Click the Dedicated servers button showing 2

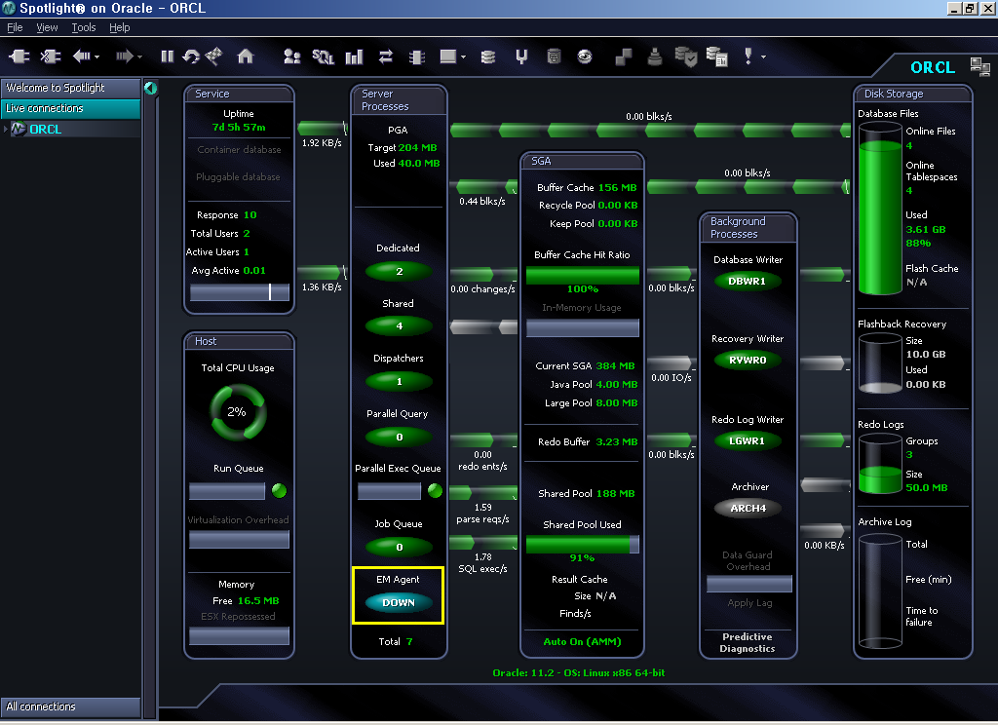coord(399,271)
